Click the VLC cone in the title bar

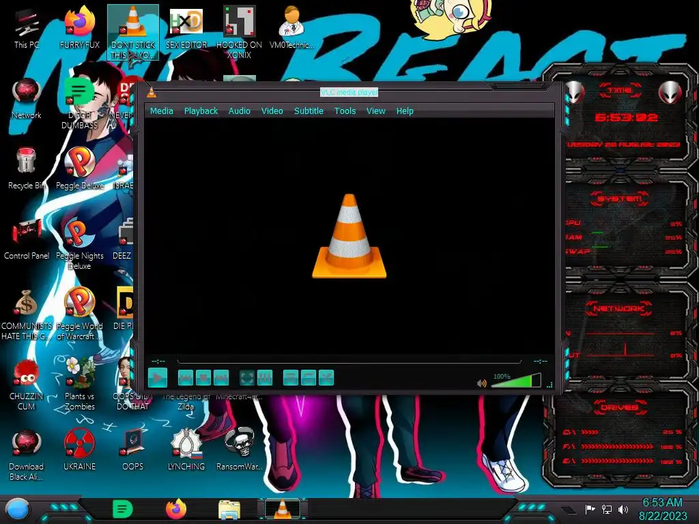coord(152,92)
